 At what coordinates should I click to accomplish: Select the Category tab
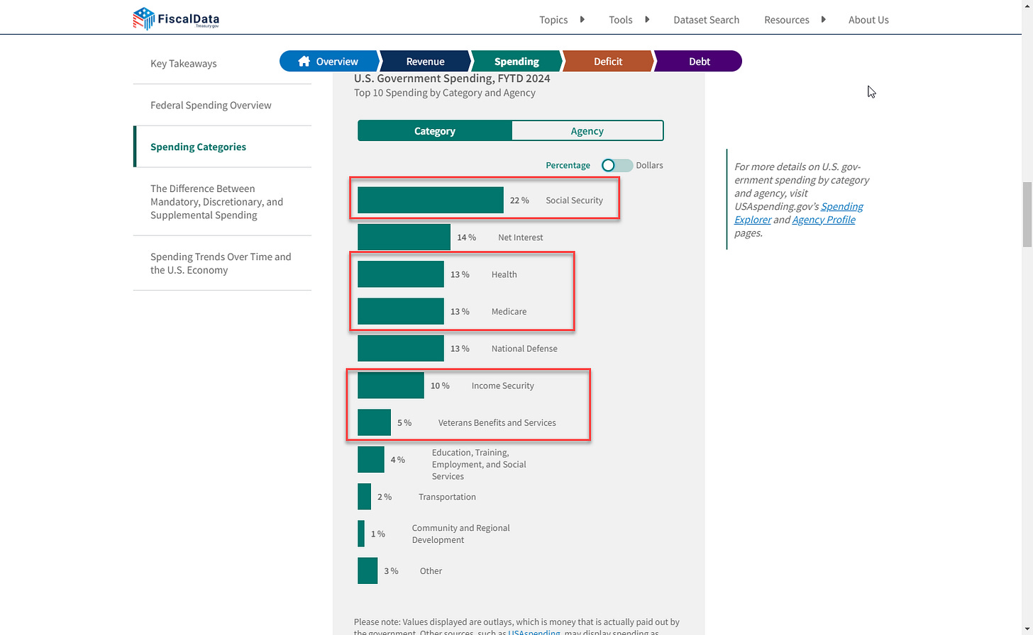click(x=435, y=131)
